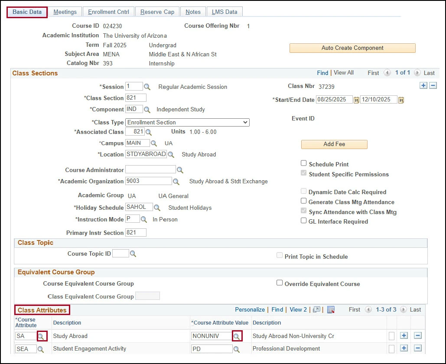Open lookup for Session field
This screenshot has width=446, height=364.
point(147,87)
